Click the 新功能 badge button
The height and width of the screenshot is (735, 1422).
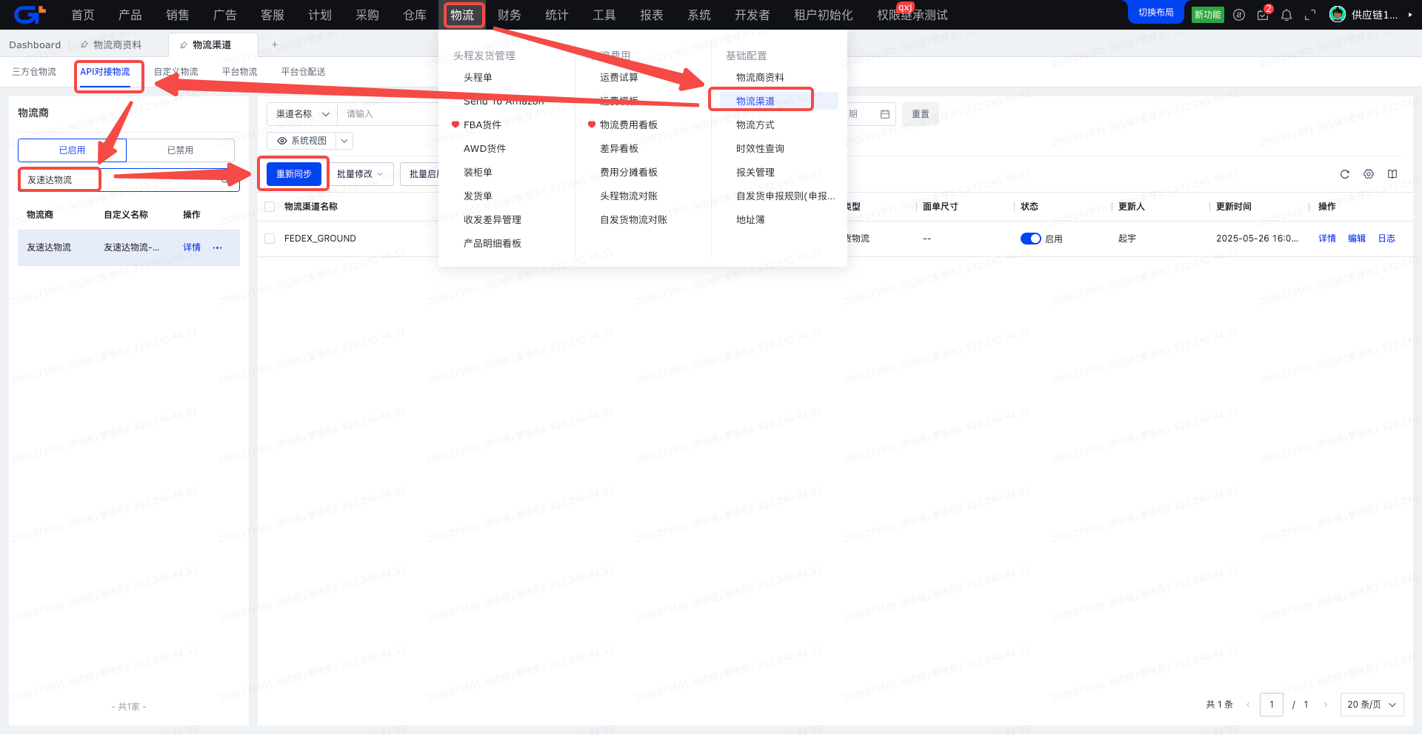point(1207,15)
